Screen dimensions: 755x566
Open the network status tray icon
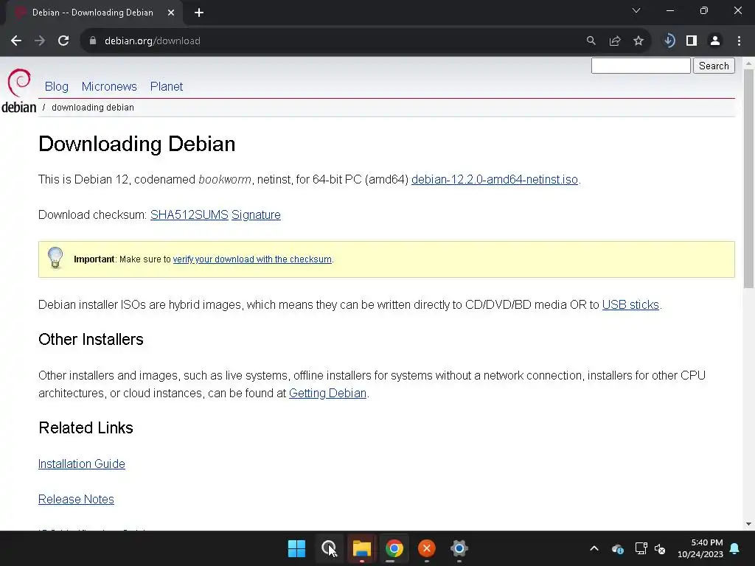(641, 548)
